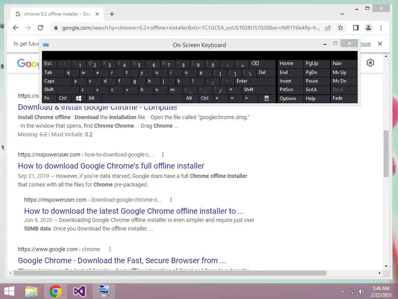Click the context menu key on On-Screen Keyboard
The height and width of the screenshot is (299, 398).
[x=267, y=98]
